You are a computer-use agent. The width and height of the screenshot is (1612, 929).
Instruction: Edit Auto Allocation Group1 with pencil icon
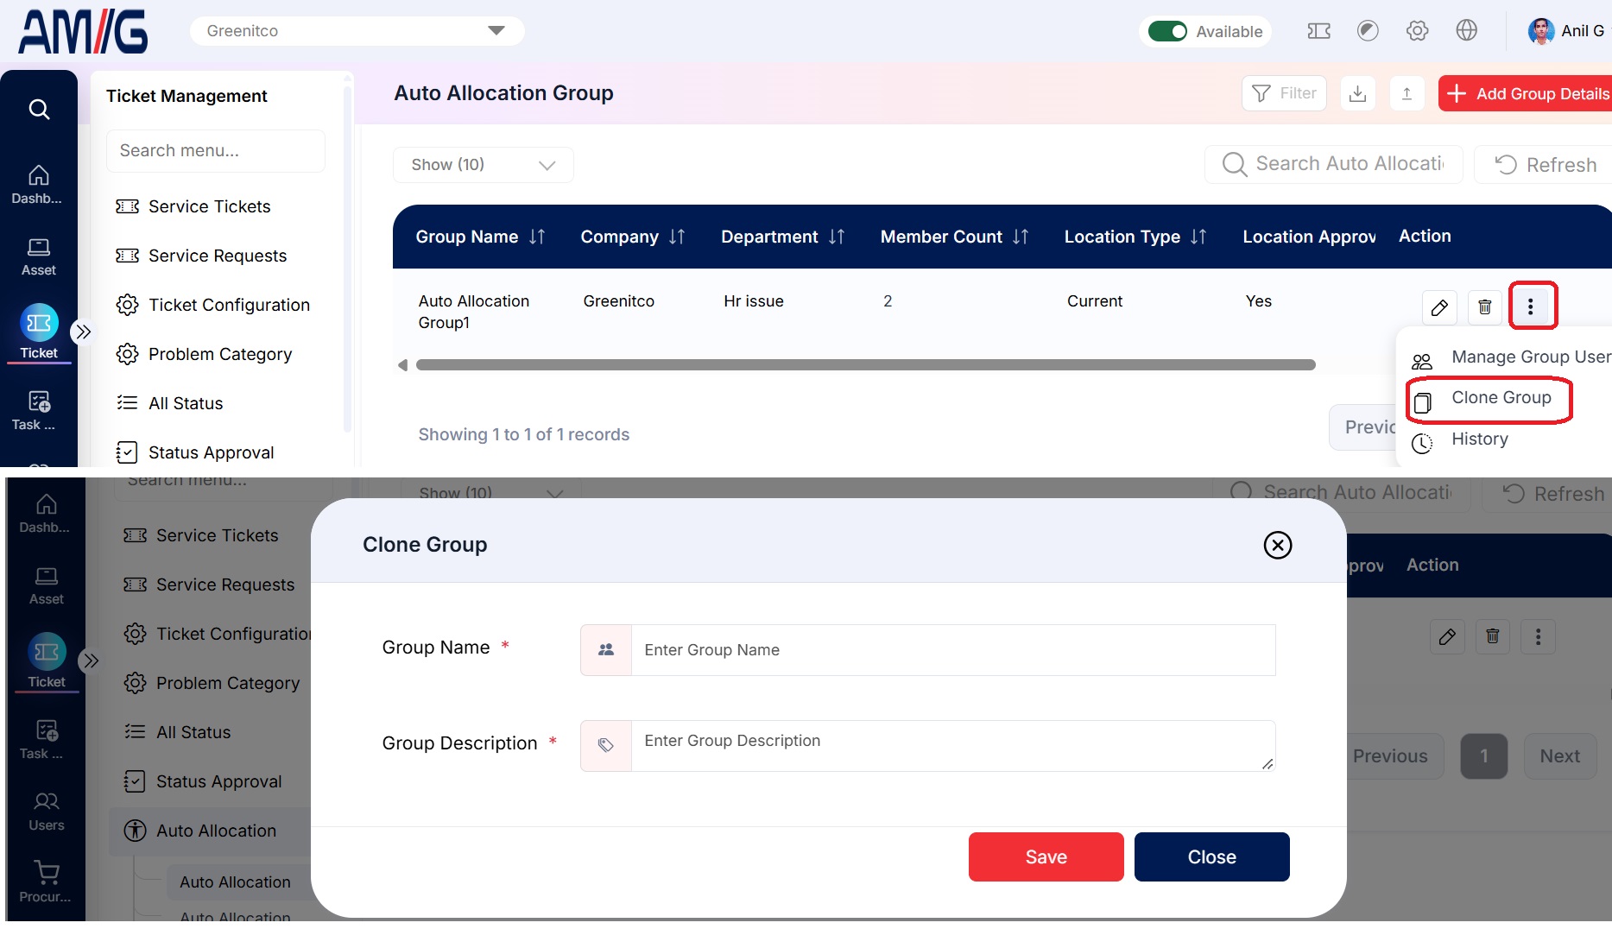[1439, 307]
